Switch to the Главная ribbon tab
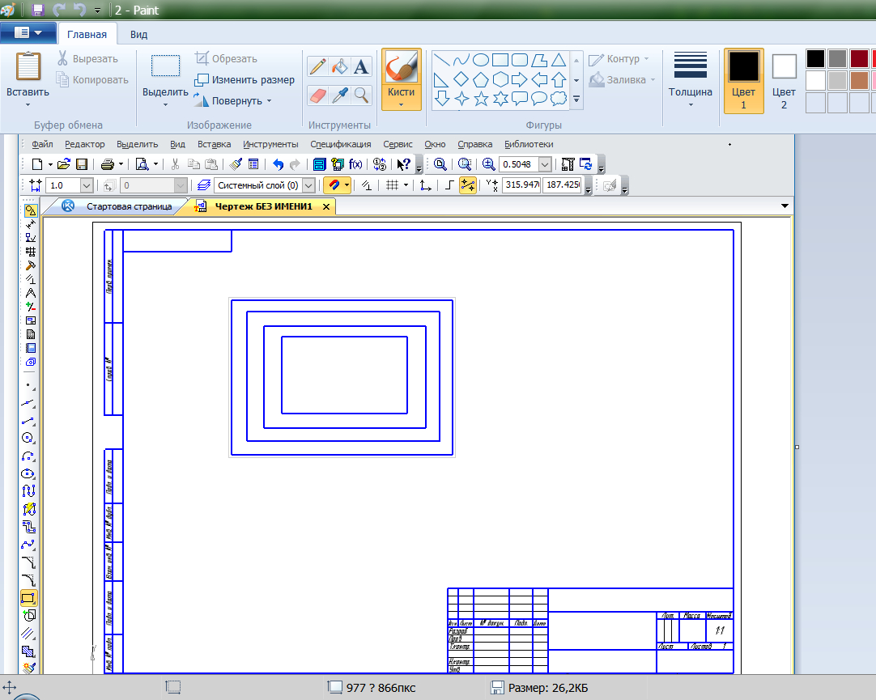This screenshot has width=876, height=700. [87, 35]
